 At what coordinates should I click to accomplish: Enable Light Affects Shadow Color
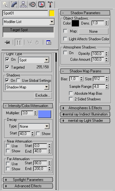[65, 39]
